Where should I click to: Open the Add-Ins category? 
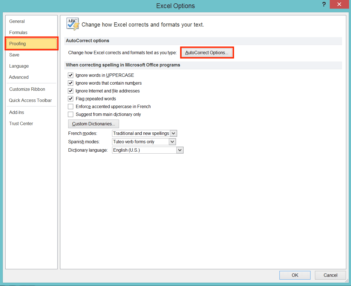[x=31, y=112]
